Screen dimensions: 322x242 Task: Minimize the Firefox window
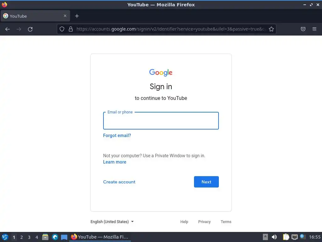[x=304, y=4]
